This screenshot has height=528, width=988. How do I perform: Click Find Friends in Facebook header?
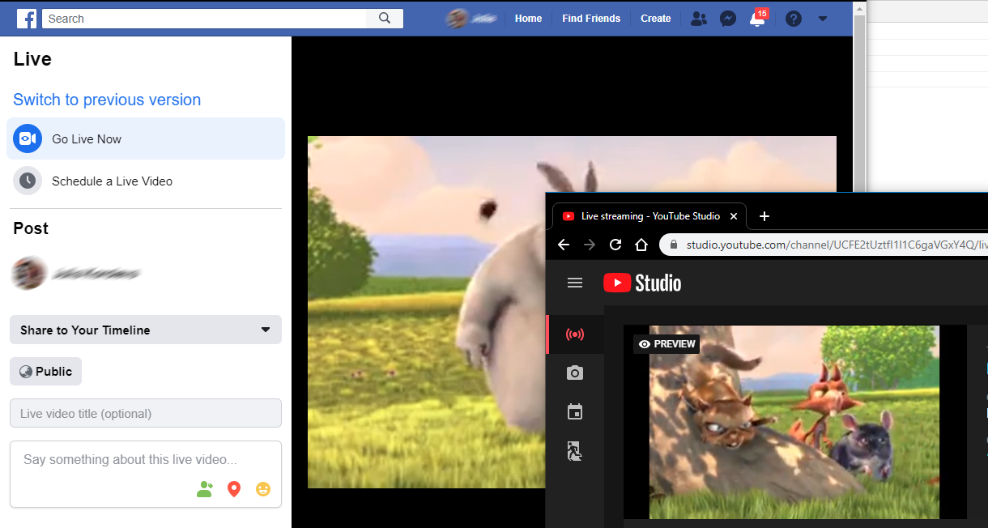591,19
